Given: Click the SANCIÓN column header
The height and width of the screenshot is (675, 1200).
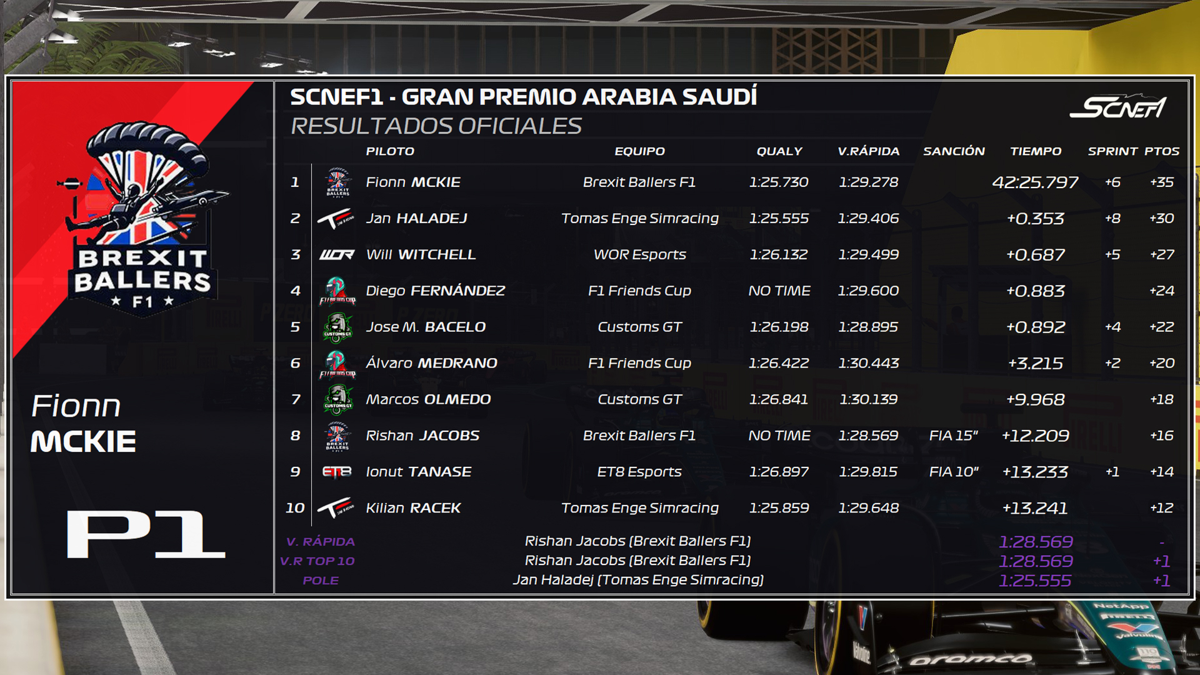Looking at the screenshot, I should (954, 151).
